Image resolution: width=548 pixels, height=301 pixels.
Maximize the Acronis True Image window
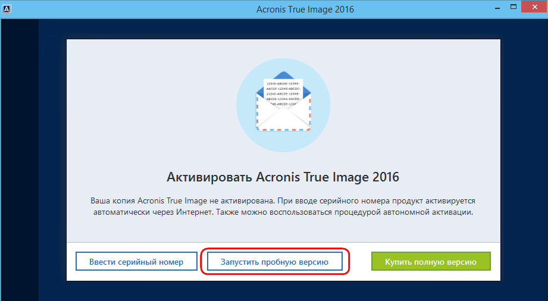[x=513, y=7]
